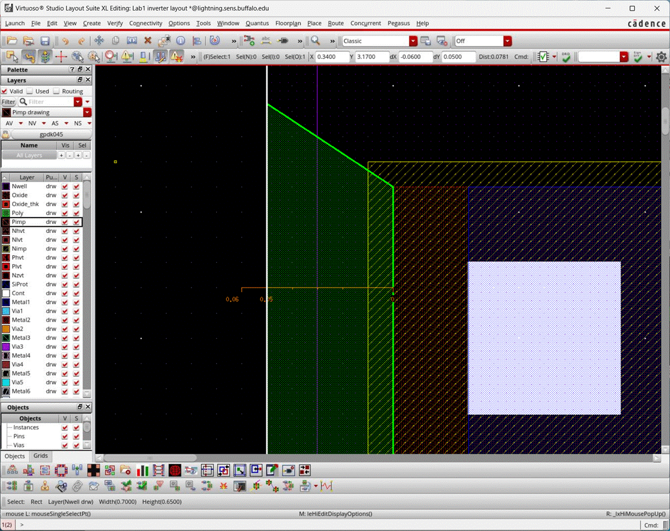Click the Copy tool icon
This screenshot has height=531, width=670.
pos(115,41)
